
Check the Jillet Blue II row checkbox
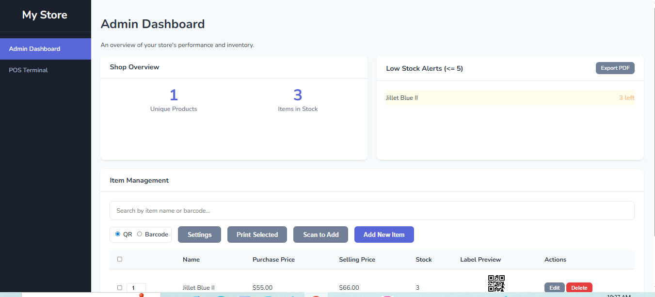click(120, 287)
